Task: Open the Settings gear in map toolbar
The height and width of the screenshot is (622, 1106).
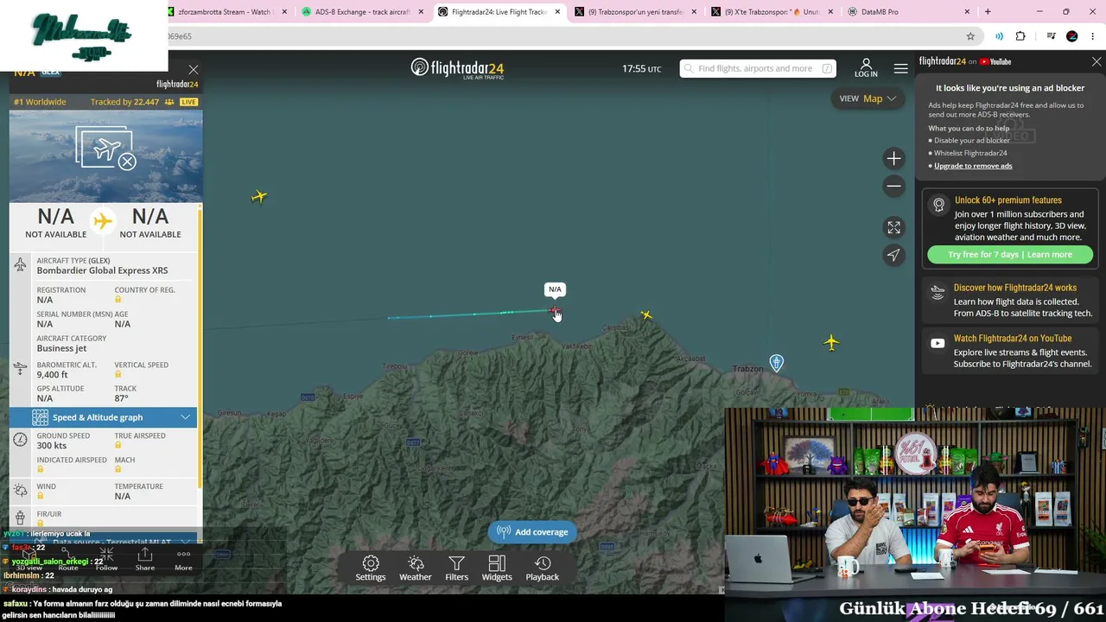Action: pos(371,568)
